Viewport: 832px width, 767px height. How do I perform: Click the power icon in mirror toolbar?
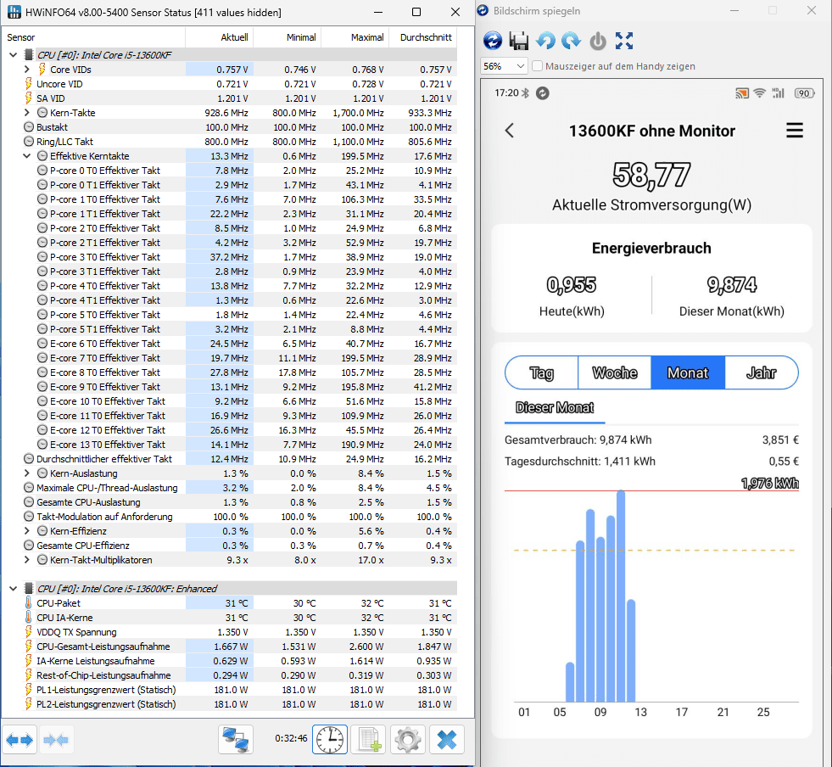point(598,41)
